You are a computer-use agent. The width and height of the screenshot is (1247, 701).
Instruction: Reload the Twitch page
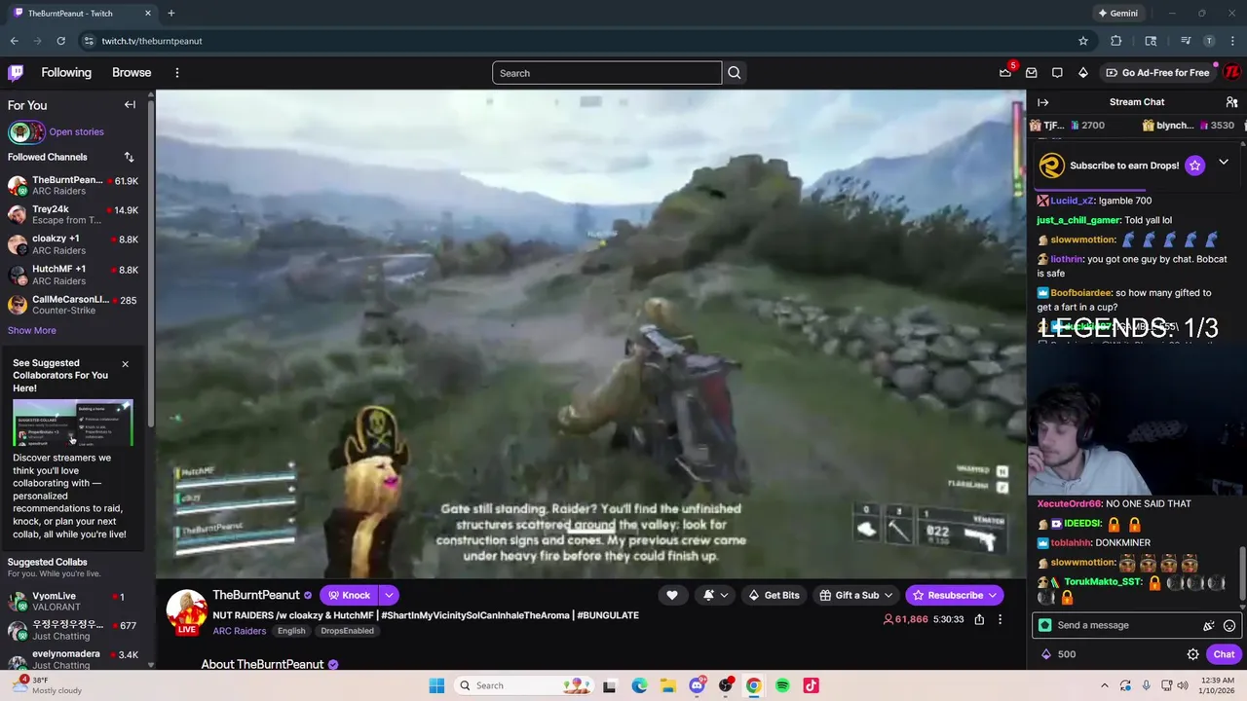point(60,41)
